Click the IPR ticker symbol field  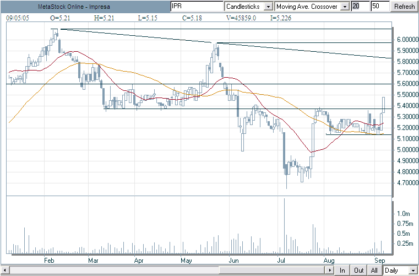[197, 7]
